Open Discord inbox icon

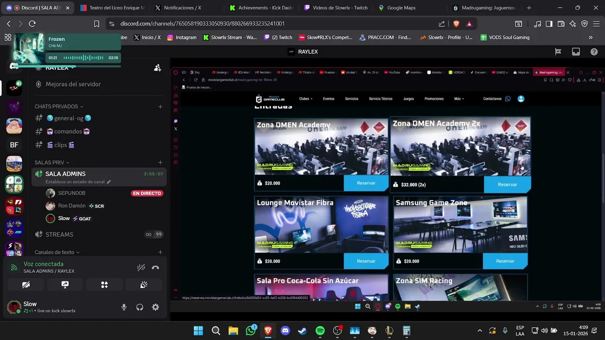point(576,52)
